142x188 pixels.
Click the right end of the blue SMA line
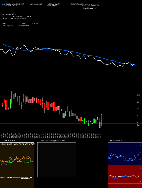[x=134, y=64]
